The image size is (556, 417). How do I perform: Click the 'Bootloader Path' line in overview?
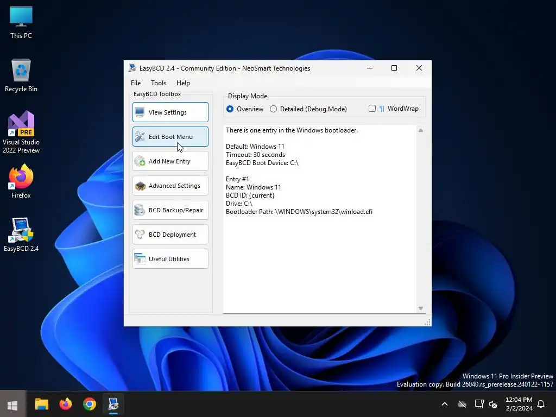pyautogui.click(x=299, y=212)
